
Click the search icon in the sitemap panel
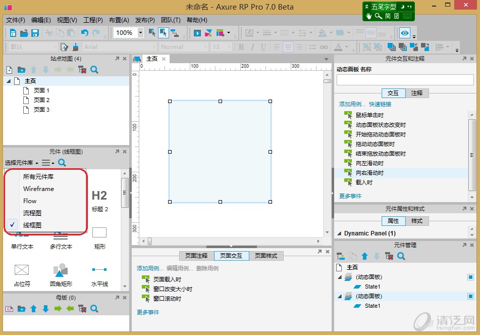pyautogui.click(x=94, y=70)
